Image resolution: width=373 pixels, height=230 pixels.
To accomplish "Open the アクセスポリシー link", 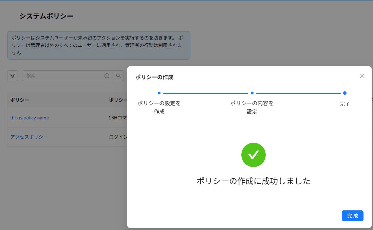I will [x=29, y=137].
